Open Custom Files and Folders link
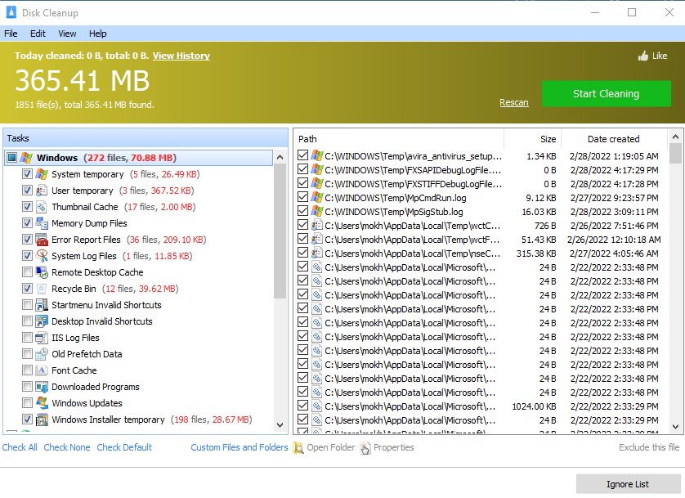This screenshot has width=685, height=498. tap(240, 447)
